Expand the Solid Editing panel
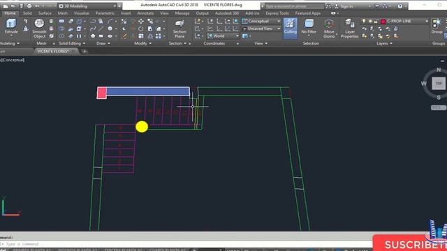This screenshot has height=251, width=447. tap(72, 43)
